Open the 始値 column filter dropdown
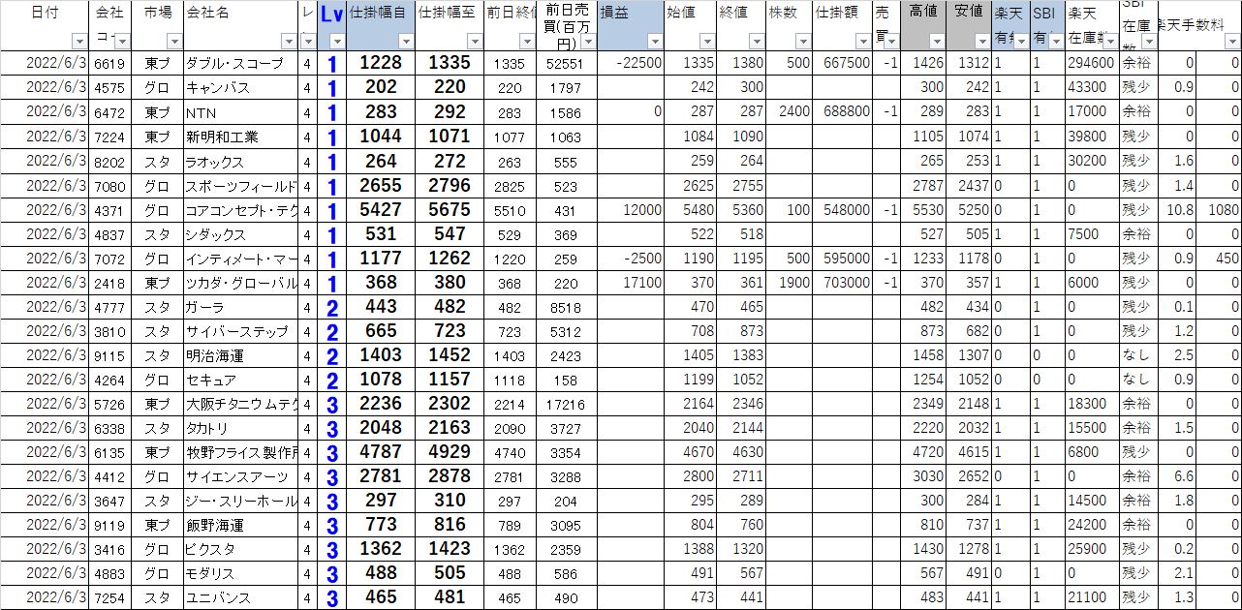The height and width of the screenshot is (610, 1242). [x=706, y=41]
